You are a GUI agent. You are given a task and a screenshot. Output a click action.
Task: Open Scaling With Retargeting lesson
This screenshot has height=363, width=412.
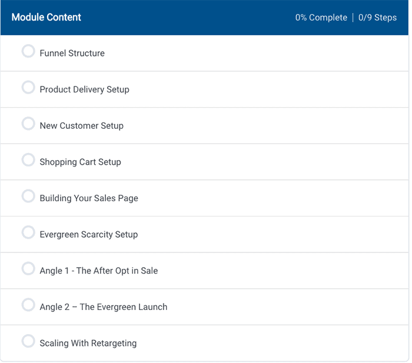[x=88, y=343]
